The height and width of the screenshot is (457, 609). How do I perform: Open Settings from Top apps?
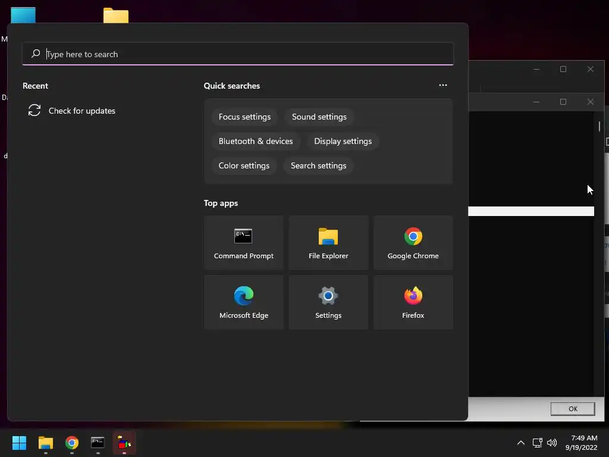point(328,302)
